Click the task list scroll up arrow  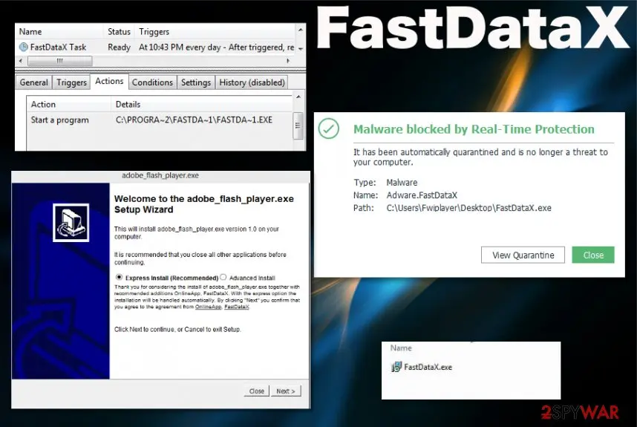click(300, 30)
